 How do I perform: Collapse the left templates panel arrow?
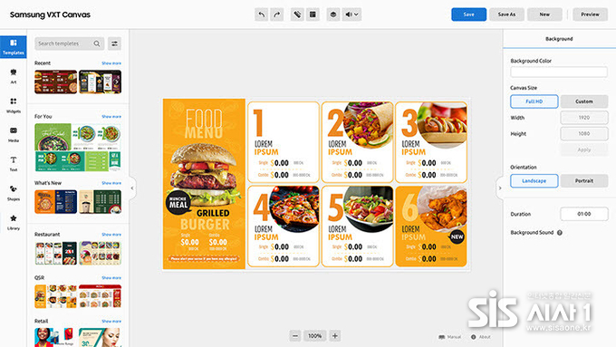point(132,188)
